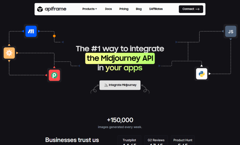Click the orange dot on dashed line

click(x=54, y=36)
